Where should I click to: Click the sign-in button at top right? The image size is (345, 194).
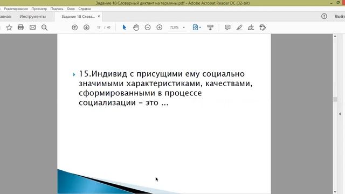pyautogui.click(x=340, y=17)
